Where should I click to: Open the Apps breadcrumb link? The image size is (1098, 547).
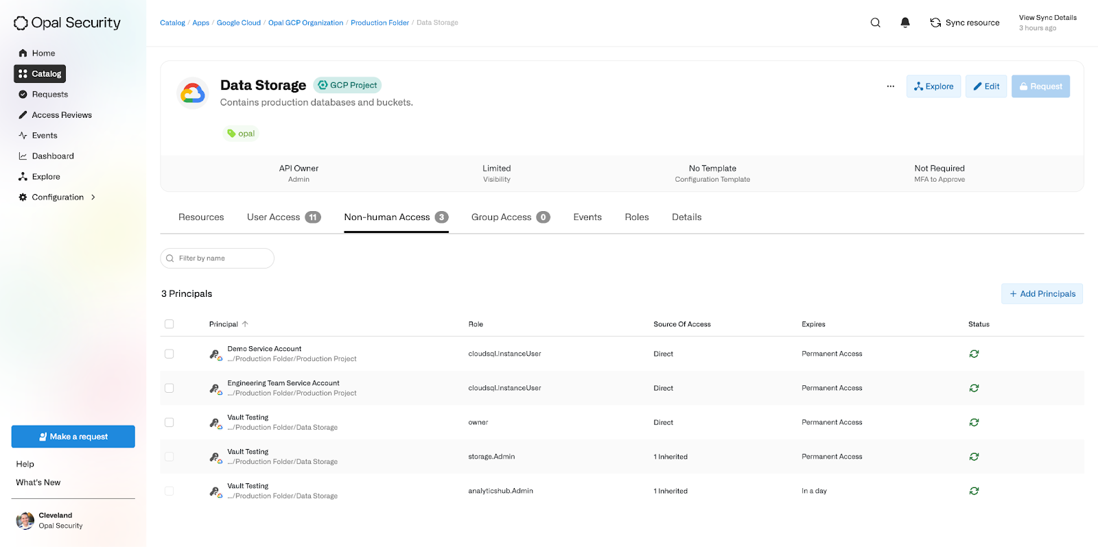pos(200,23)
